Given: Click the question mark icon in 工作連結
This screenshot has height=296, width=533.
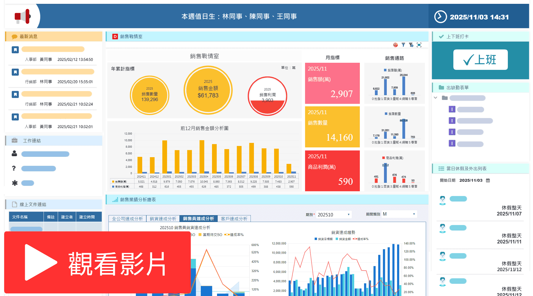Looking at the screenshot, I should [x=14, y=168].
